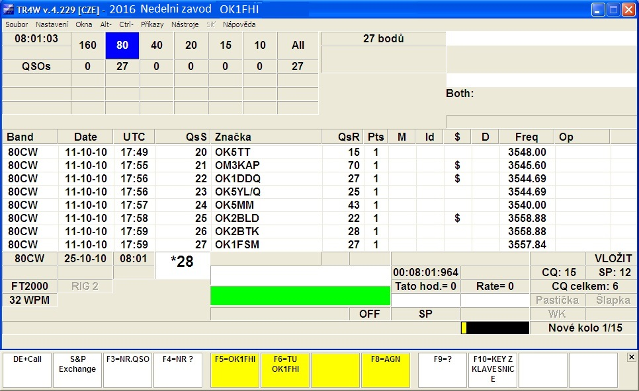The height and width of the screenshot is (391, 639).
Task: Click the Pastička paddle indicator
Action: (557, 300)
